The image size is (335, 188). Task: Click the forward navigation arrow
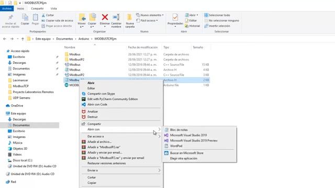click(12, 39)
